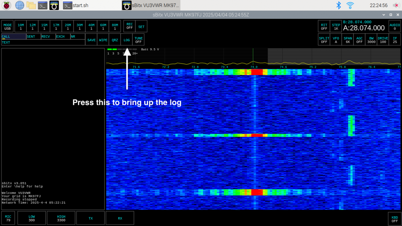Open the Raspberry Pi main menu

7,5
